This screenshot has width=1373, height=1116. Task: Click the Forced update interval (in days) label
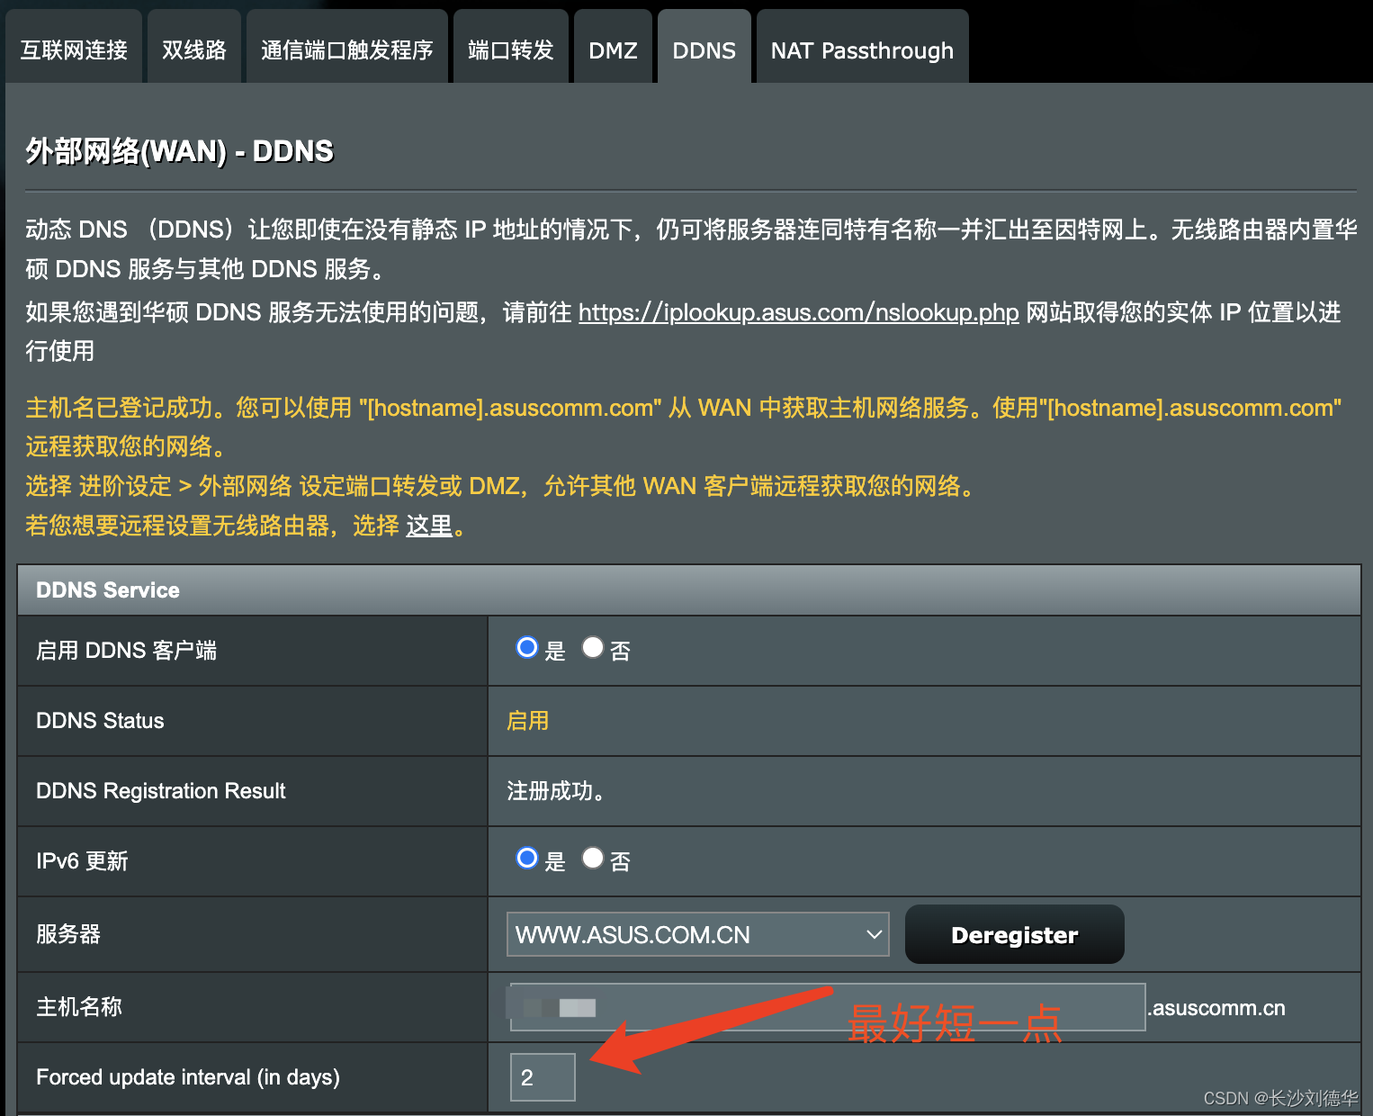(188, 1077)
